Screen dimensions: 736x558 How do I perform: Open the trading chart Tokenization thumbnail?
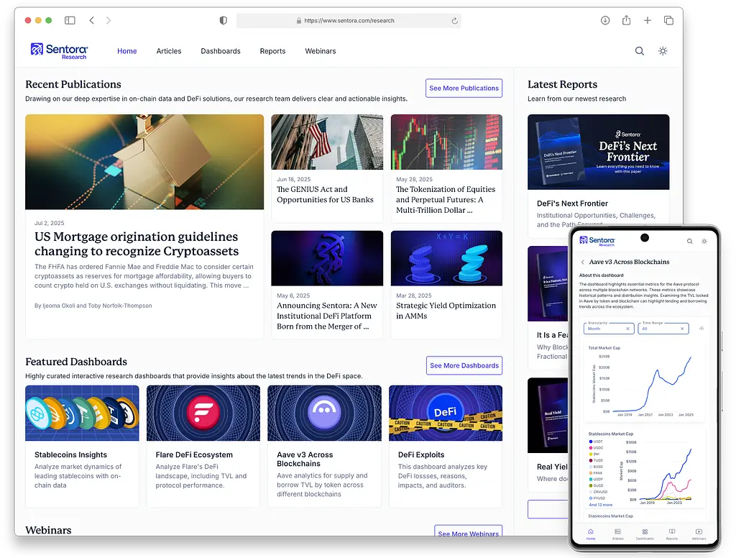click(446, 142)
